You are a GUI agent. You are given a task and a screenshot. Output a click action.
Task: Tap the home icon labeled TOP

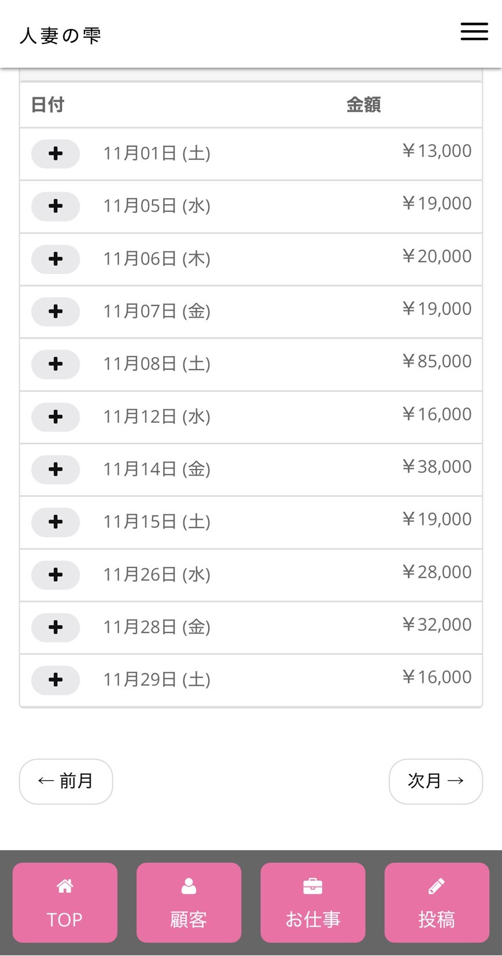[65, 902]
